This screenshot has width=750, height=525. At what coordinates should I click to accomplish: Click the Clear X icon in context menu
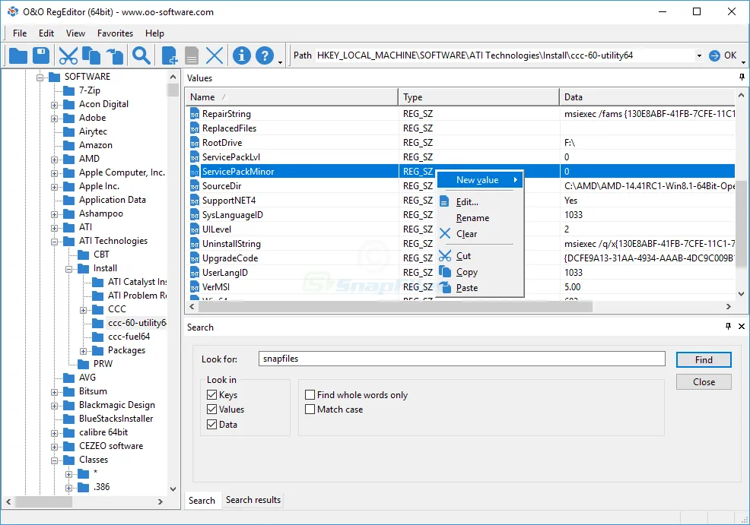[445, 233]
